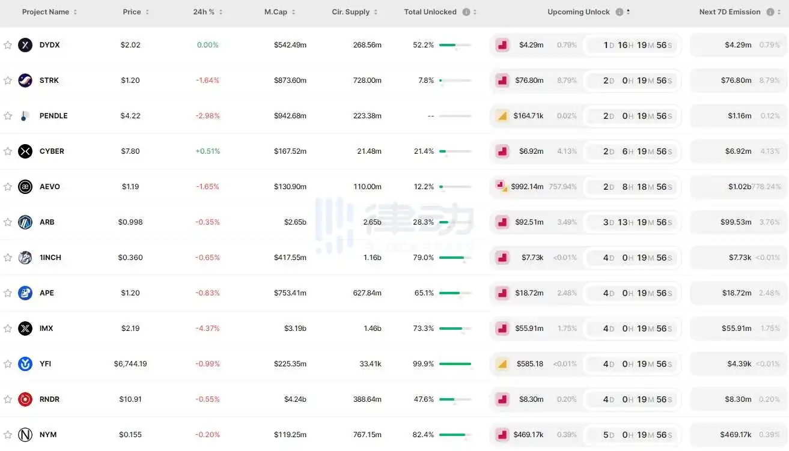Click the STRK unlock countdown timer
This screenshot has width=789, height=451.
(x=633, y=80)
